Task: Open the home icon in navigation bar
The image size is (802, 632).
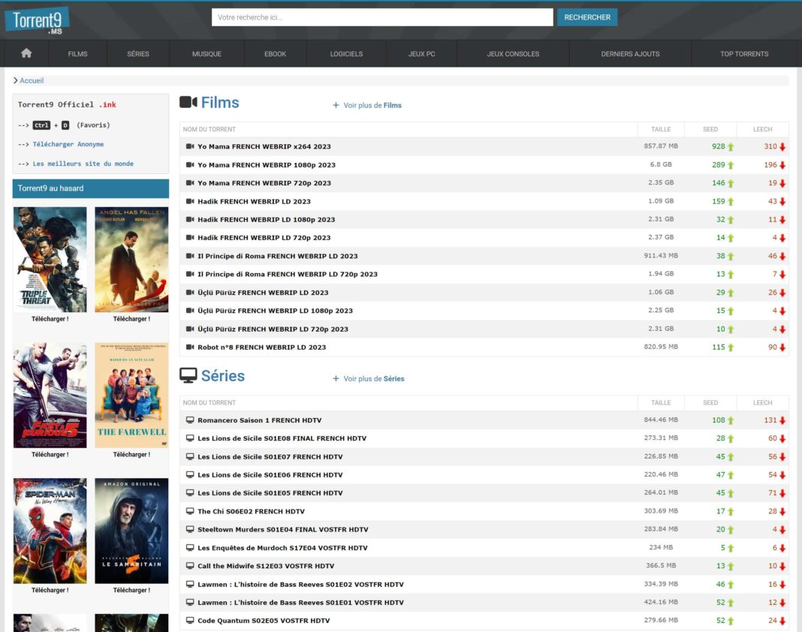Action: pos(26,53)
